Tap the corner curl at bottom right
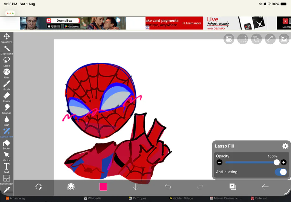 [x=287, y=192]
